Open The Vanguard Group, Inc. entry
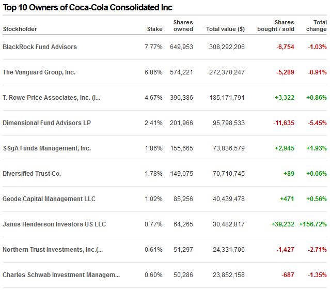The image size is (330, 290). pos(39,72)
